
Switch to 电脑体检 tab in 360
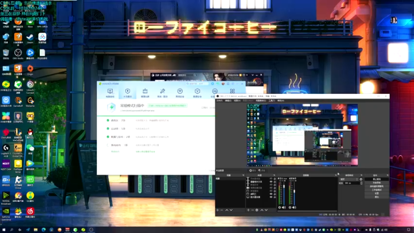(x=110, y=93)
